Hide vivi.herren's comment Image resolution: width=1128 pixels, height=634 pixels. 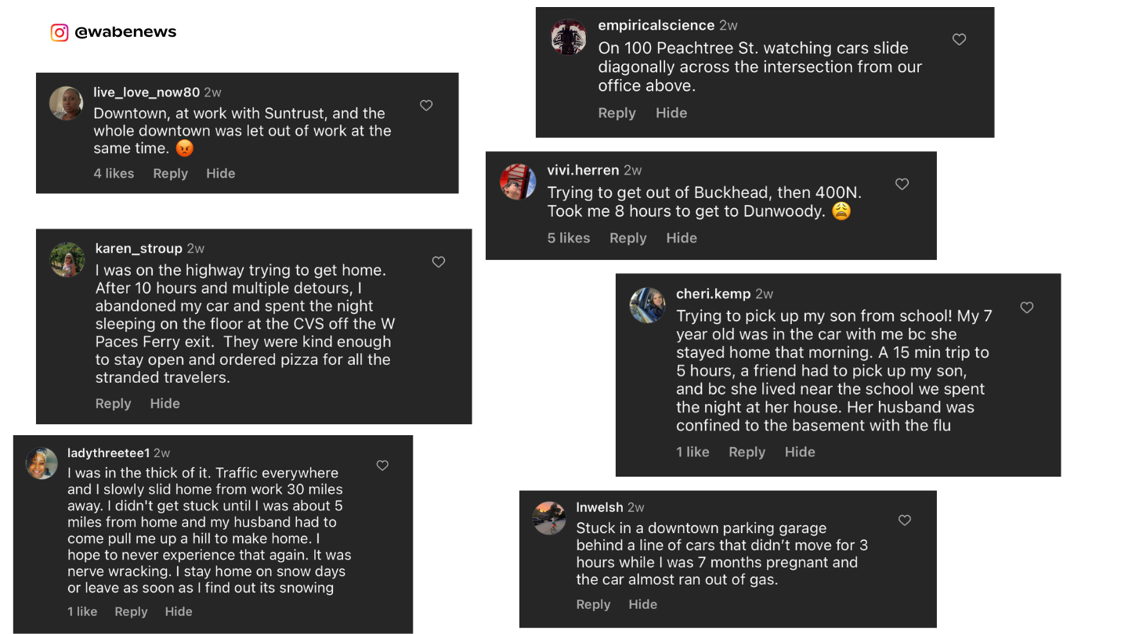point(681,238)
